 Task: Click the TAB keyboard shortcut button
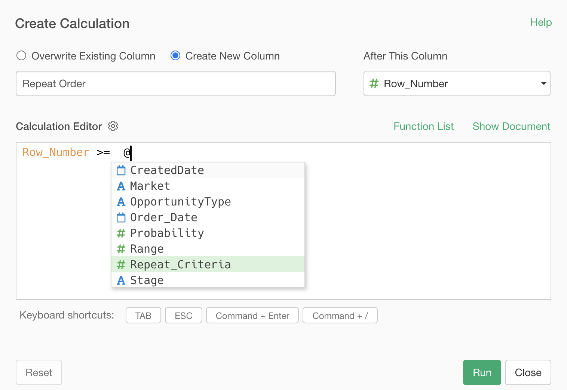coord(143,316)
